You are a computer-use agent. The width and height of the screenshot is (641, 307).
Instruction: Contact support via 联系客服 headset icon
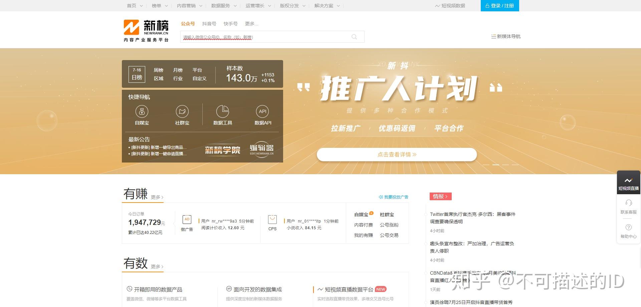[629, 203]
